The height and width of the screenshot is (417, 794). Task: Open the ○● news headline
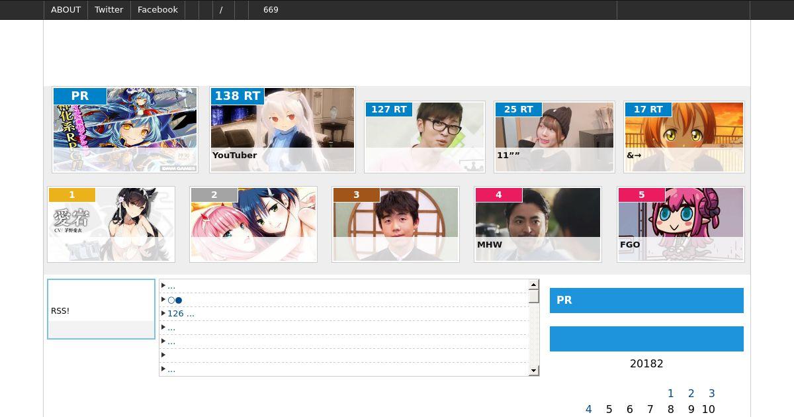(x=175, y=300)
